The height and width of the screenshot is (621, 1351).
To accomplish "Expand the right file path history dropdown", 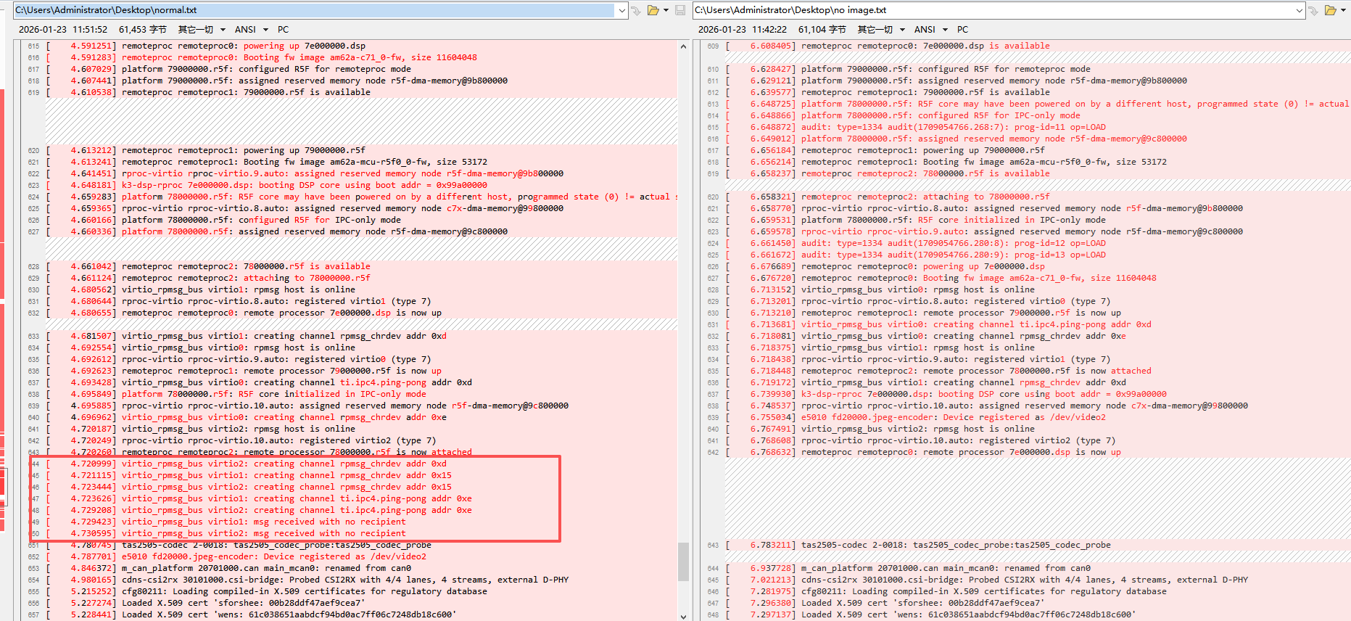I will pos(1299,10).
